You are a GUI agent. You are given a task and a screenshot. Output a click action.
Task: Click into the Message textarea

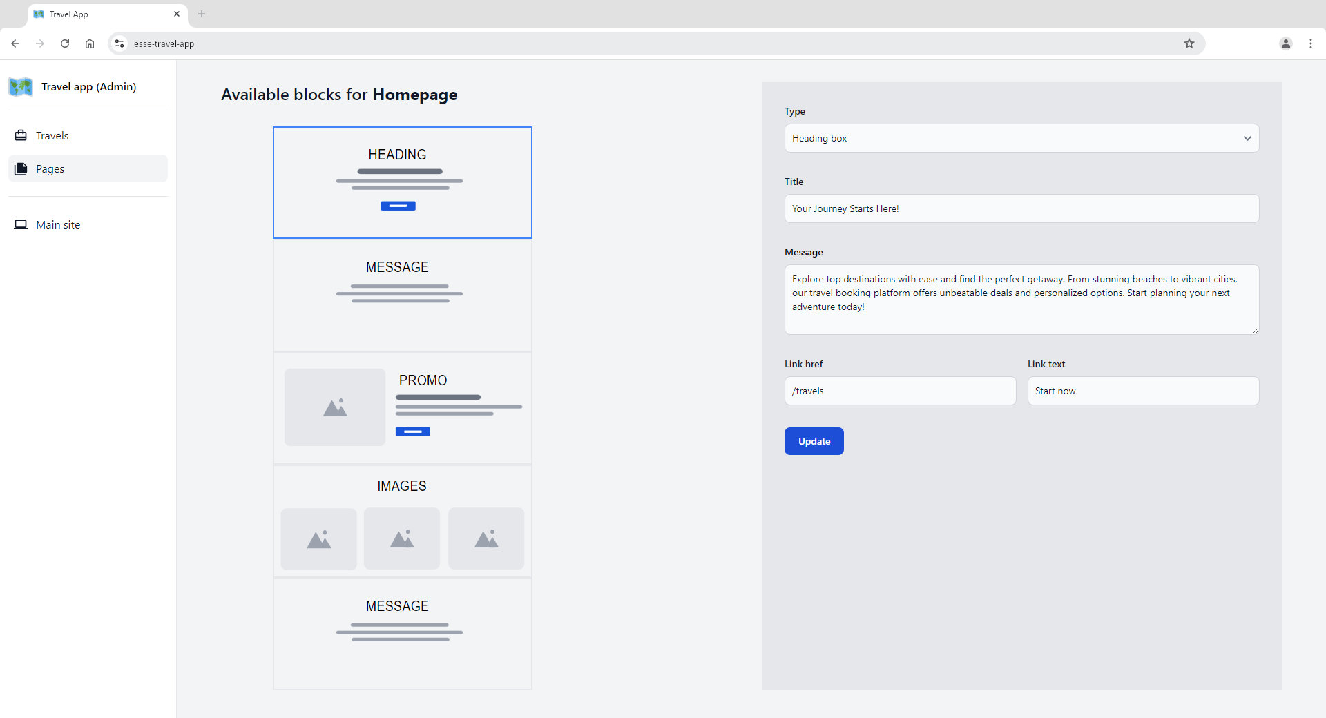pyautogui.click(x=1021, y=300)
